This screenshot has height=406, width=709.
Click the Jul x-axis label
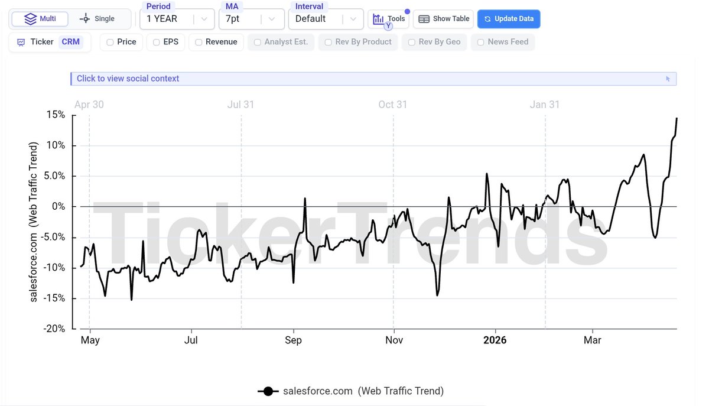pyautogui.click(x=191, y=340)
